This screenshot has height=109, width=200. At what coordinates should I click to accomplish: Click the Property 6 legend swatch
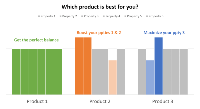(x=147, y=16)
